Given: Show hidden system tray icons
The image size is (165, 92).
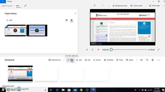Looking at the screenshot, I should point(139,90).
